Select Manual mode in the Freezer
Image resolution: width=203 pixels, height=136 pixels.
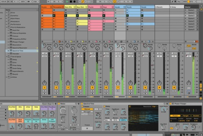[x=87, y=109]
